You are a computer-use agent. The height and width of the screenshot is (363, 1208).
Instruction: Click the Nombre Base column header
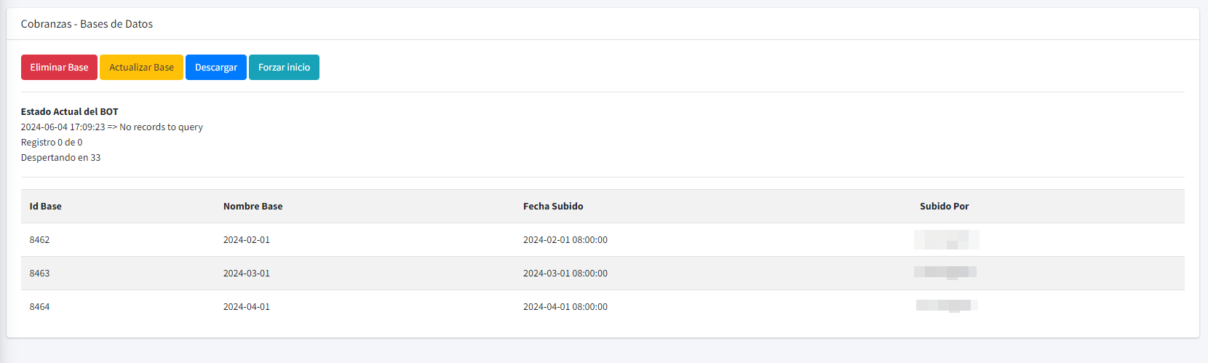pos(253,207)
